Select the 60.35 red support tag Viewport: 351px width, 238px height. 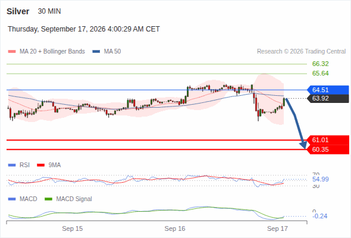coord(328,149)
